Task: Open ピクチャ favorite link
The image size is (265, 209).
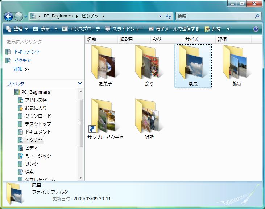Action: [x=22, y=61]
